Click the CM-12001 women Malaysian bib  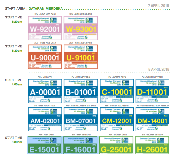[117, 119]
